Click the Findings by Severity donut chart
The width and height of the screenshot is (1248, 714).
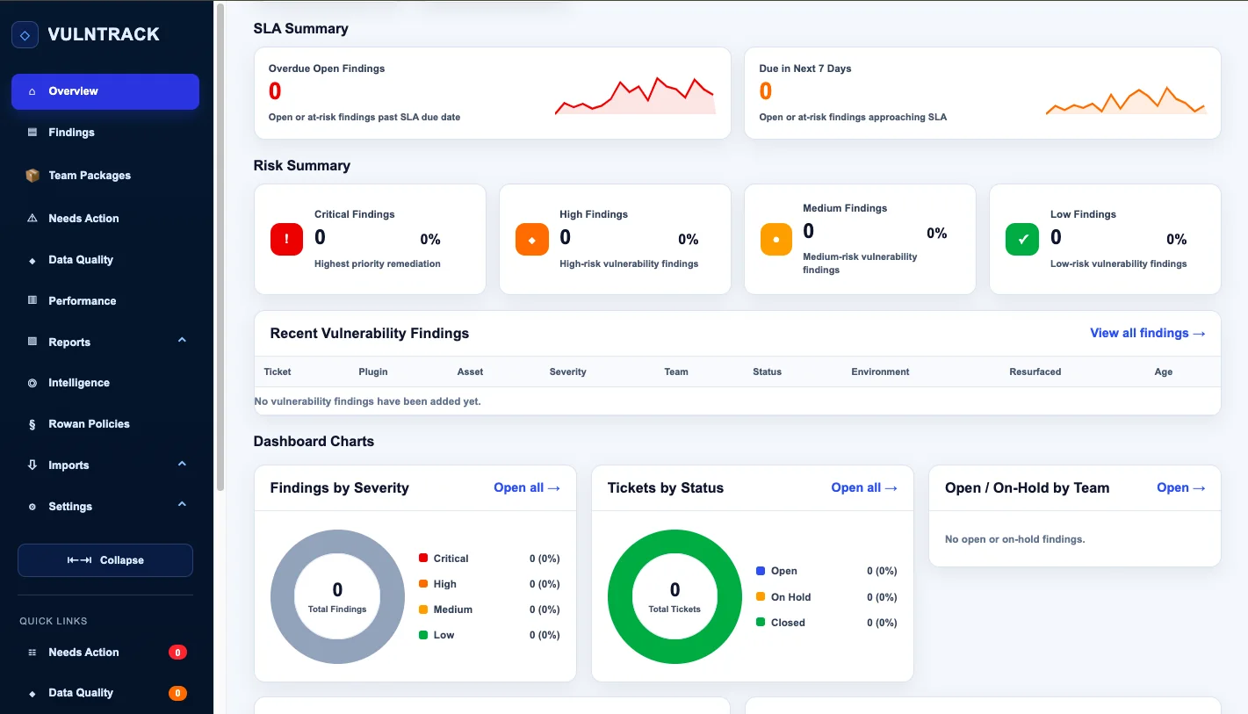click(337, 596)
